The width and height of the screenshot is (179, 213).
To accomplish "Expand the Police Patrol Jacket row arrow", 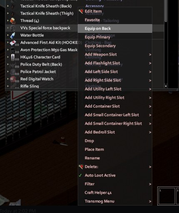I will [8, 71].
